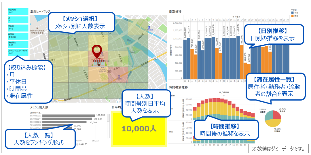Click the 1,400,000 axis label
Image resolution: width=311 pixels, height=155 pixels.
point(178,23)
